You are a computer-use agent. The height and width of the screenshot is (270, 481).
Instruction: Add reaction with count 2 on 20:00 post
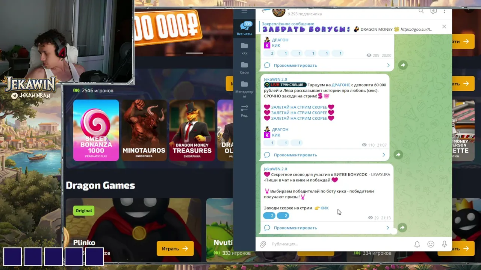(x=269, y=53)
